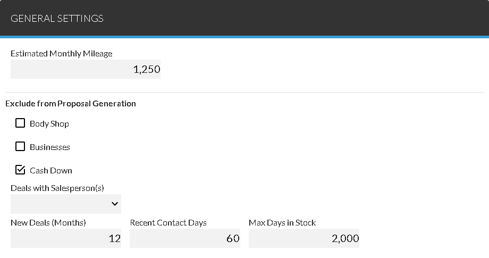Select the Recent Contact Days field

tap(184, 238)
